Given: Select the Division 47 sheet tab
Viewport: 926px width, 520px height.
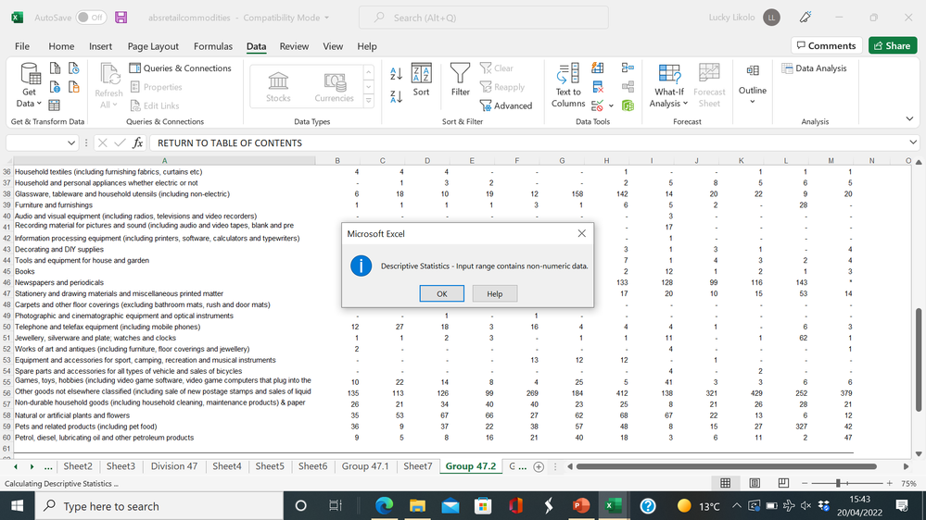Looking at the screenshot, I should (174, 465).
